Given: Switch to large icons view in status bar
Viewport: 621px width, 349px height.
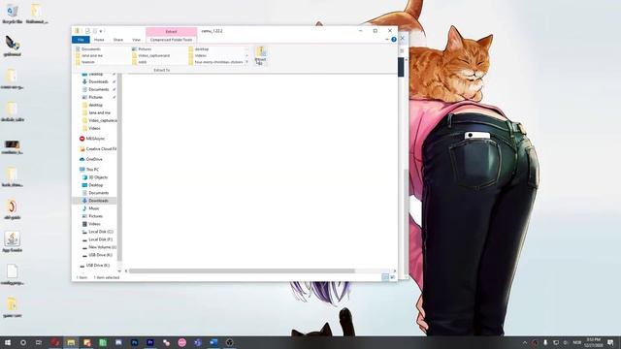Looking at the screenshot, I should (x=392, y=277).
